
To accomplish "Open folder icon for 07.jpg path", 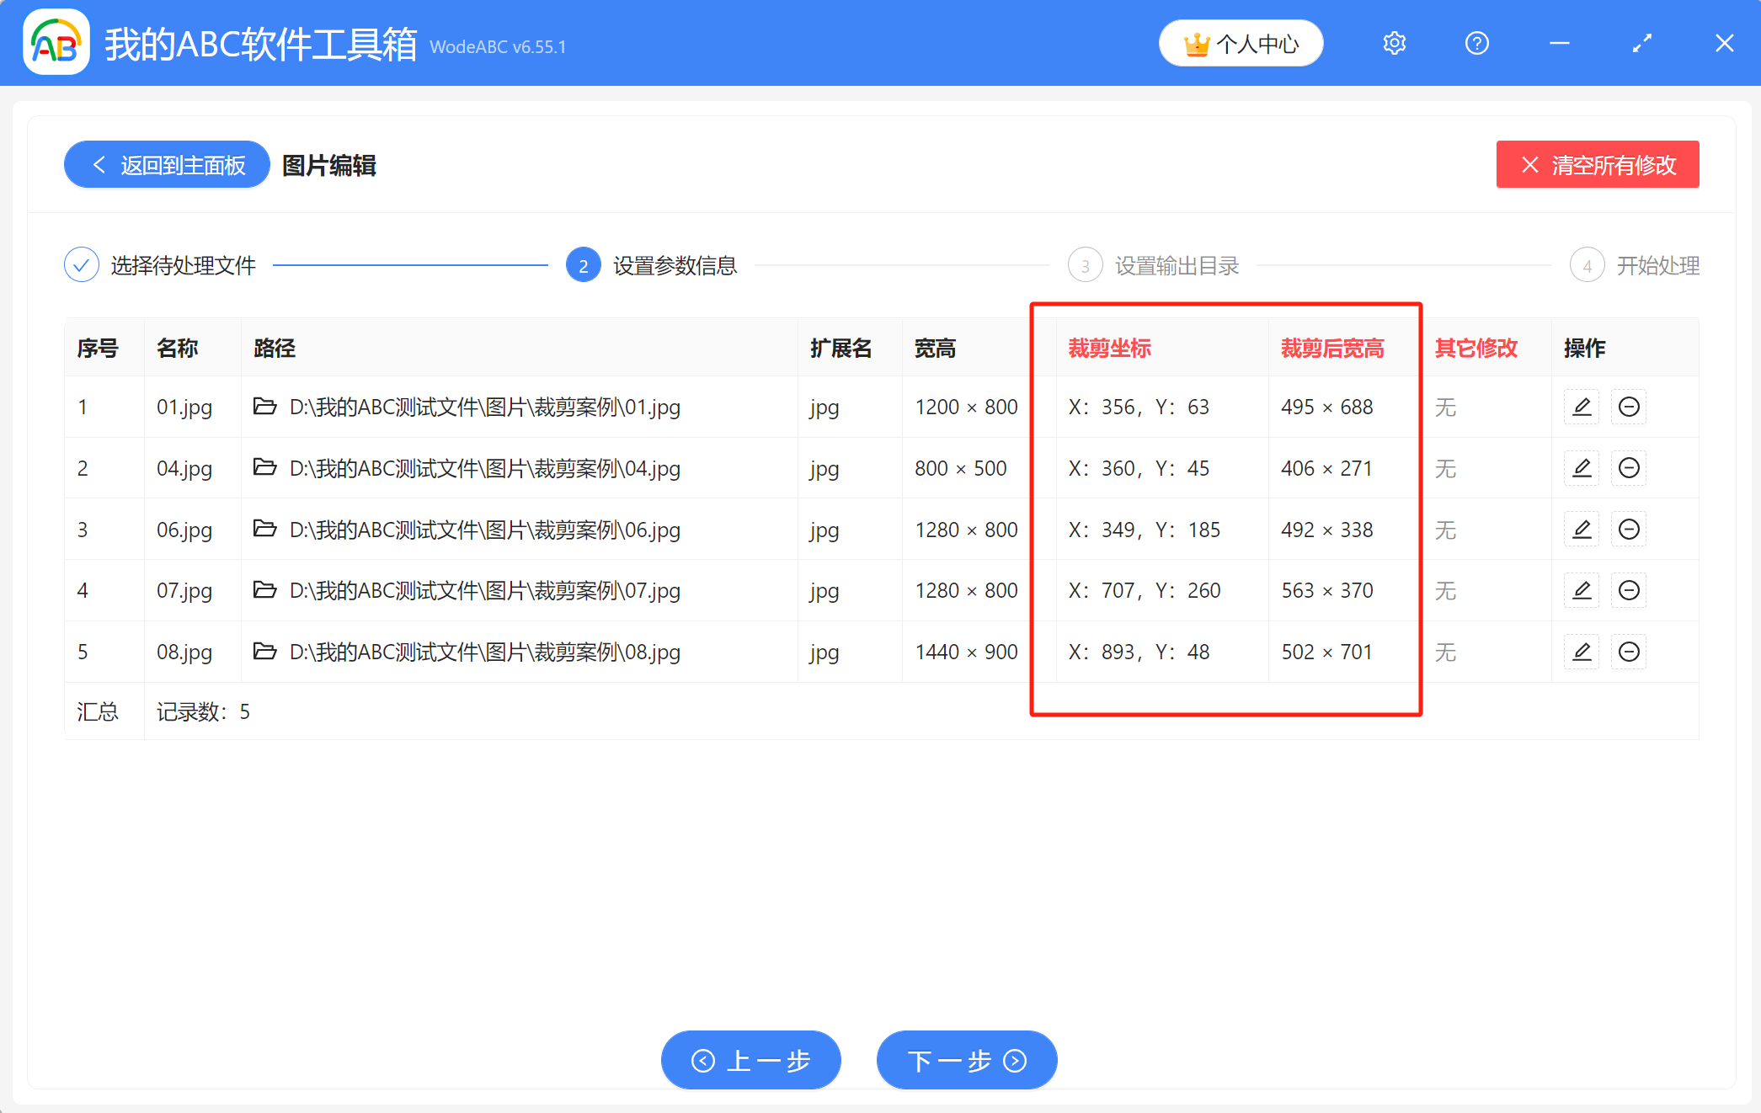I will click(265, 590).
